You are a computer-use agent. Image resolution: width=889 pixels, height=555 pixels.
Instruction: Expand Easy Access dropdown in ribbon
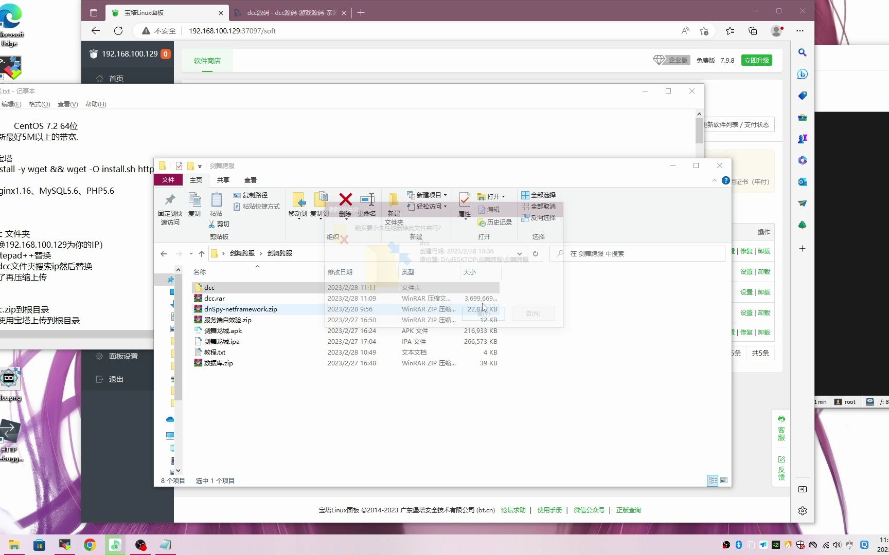click(446, 207)
